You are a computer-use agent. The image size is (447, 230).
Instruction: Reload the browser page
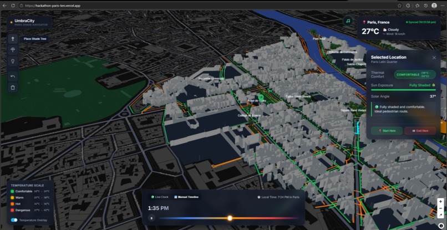[x=13, y=6]
